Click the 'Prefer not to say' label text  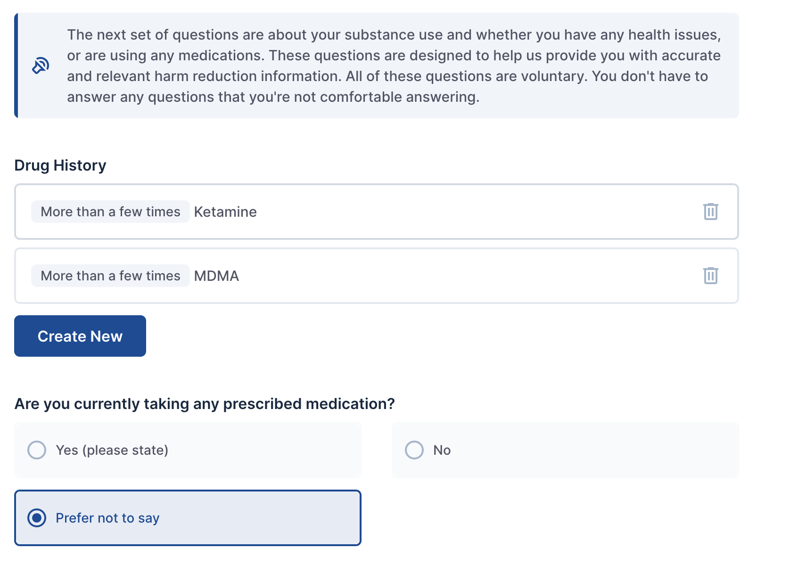107,518
